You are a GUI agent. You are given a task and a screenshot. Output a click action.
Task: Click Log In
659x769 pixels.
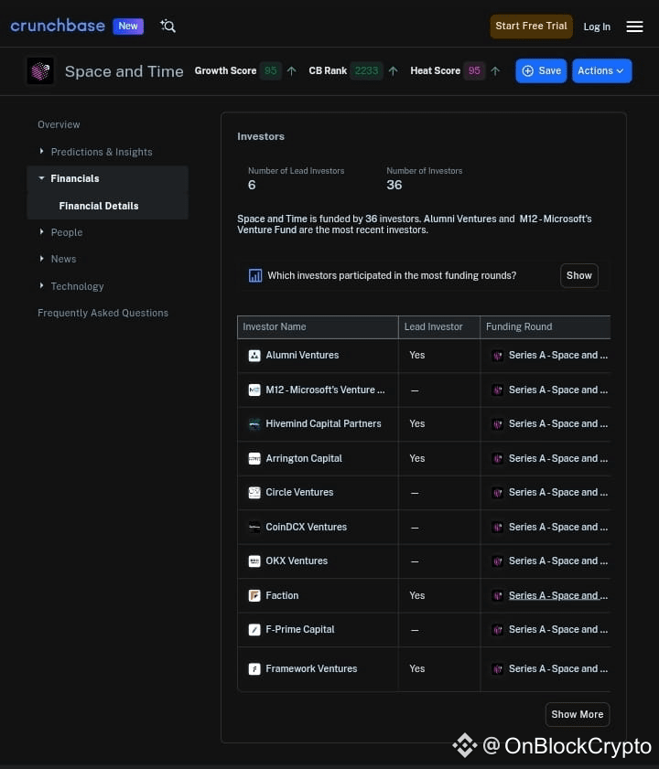point(597,27)
